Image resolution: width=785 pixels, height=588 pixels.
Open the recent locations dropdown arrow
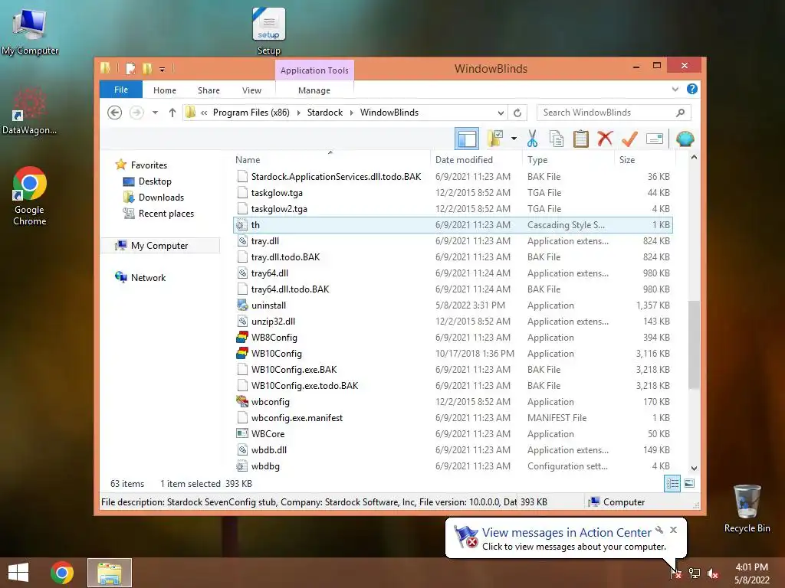point(155,113)
